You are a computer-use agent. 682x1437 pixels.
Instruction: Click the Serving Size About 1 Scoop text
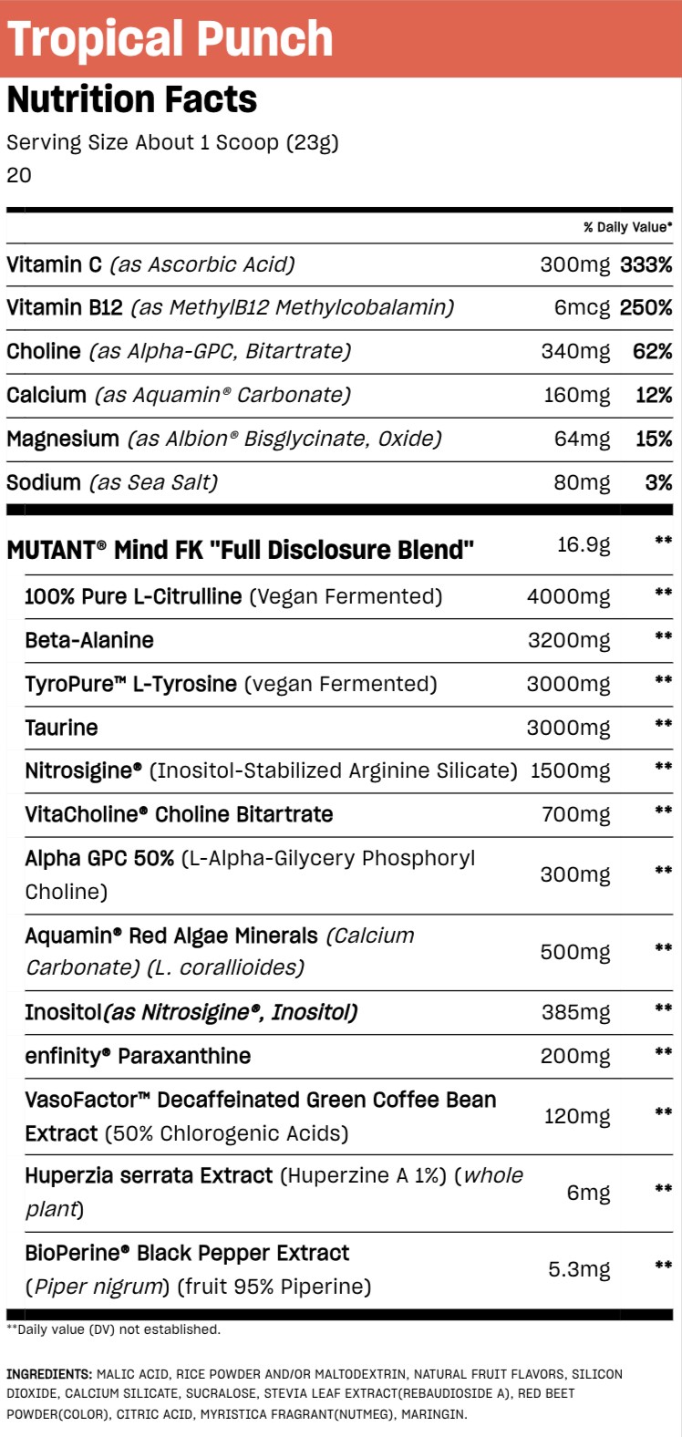click(x=172, y=142)
